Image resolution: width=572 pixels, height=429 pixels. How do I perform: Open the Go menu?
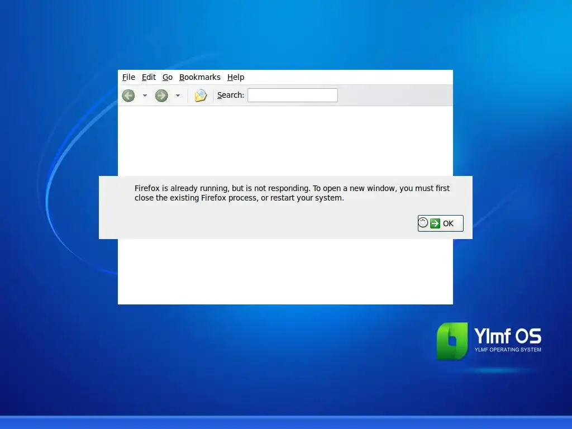point(168,77)
